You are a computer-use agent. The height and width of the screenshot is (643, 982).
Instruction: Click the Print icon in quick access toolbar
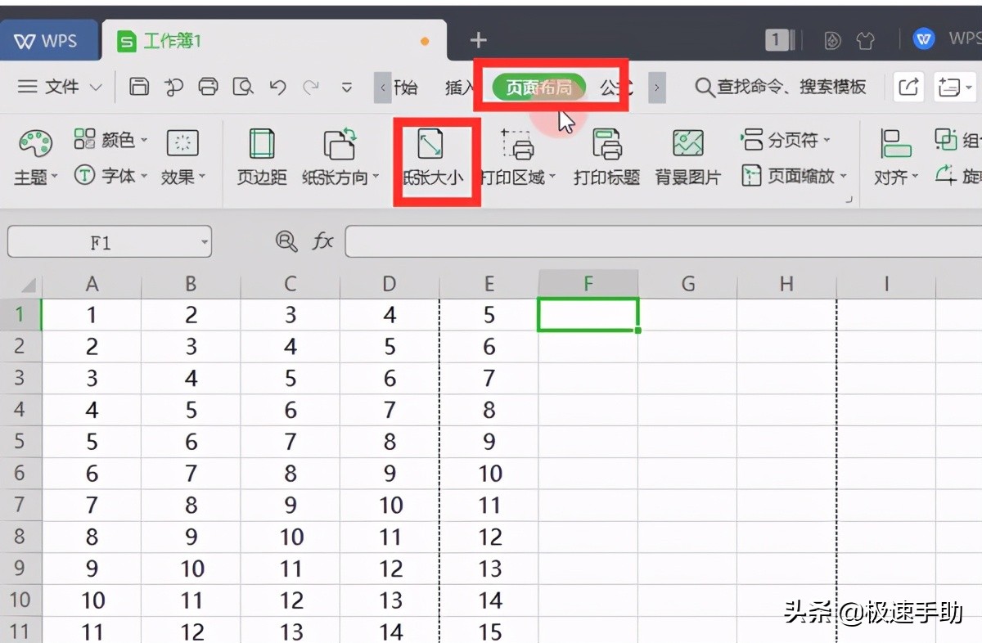(208, 86)
